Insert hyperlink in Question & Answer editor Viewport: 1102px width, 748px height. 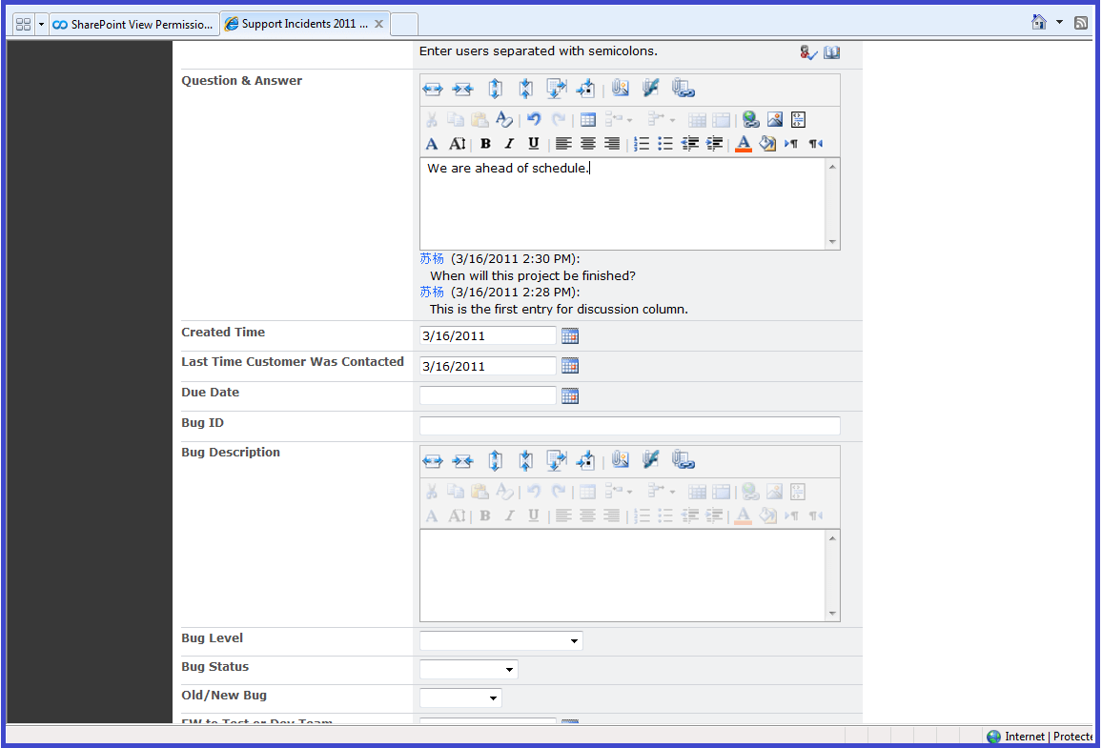pyautogui.click(x=750, y=119)
